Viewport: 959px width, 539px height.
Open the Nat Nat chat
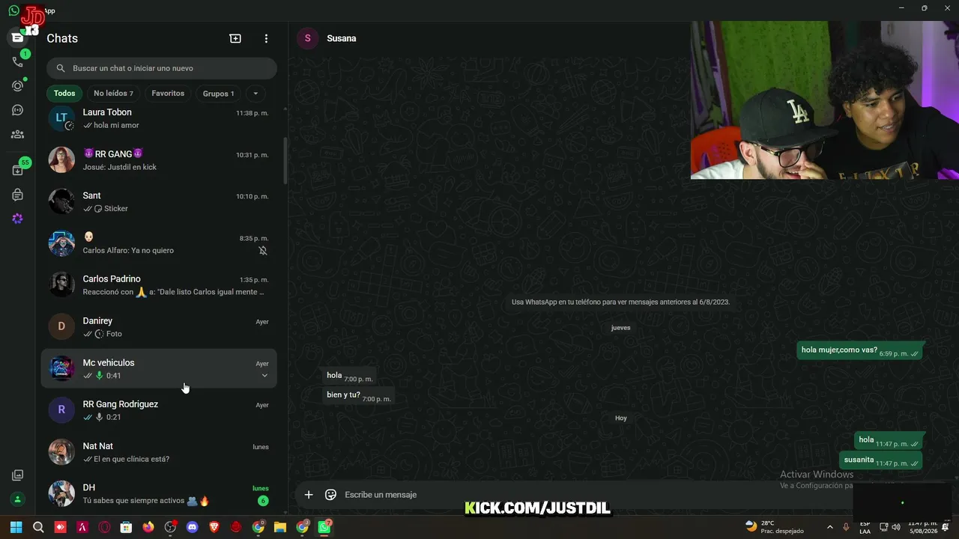(159, 451)
